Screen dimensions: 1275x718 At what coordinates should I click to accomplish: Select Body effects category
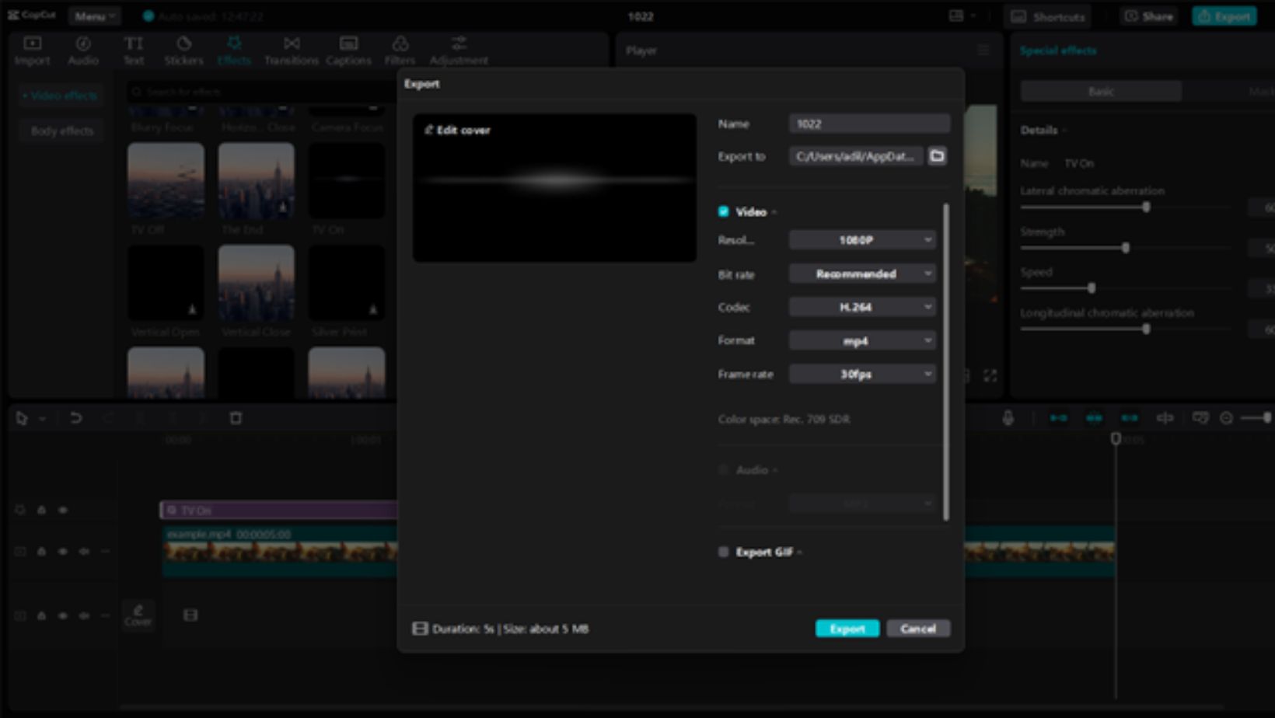(62, 131)
